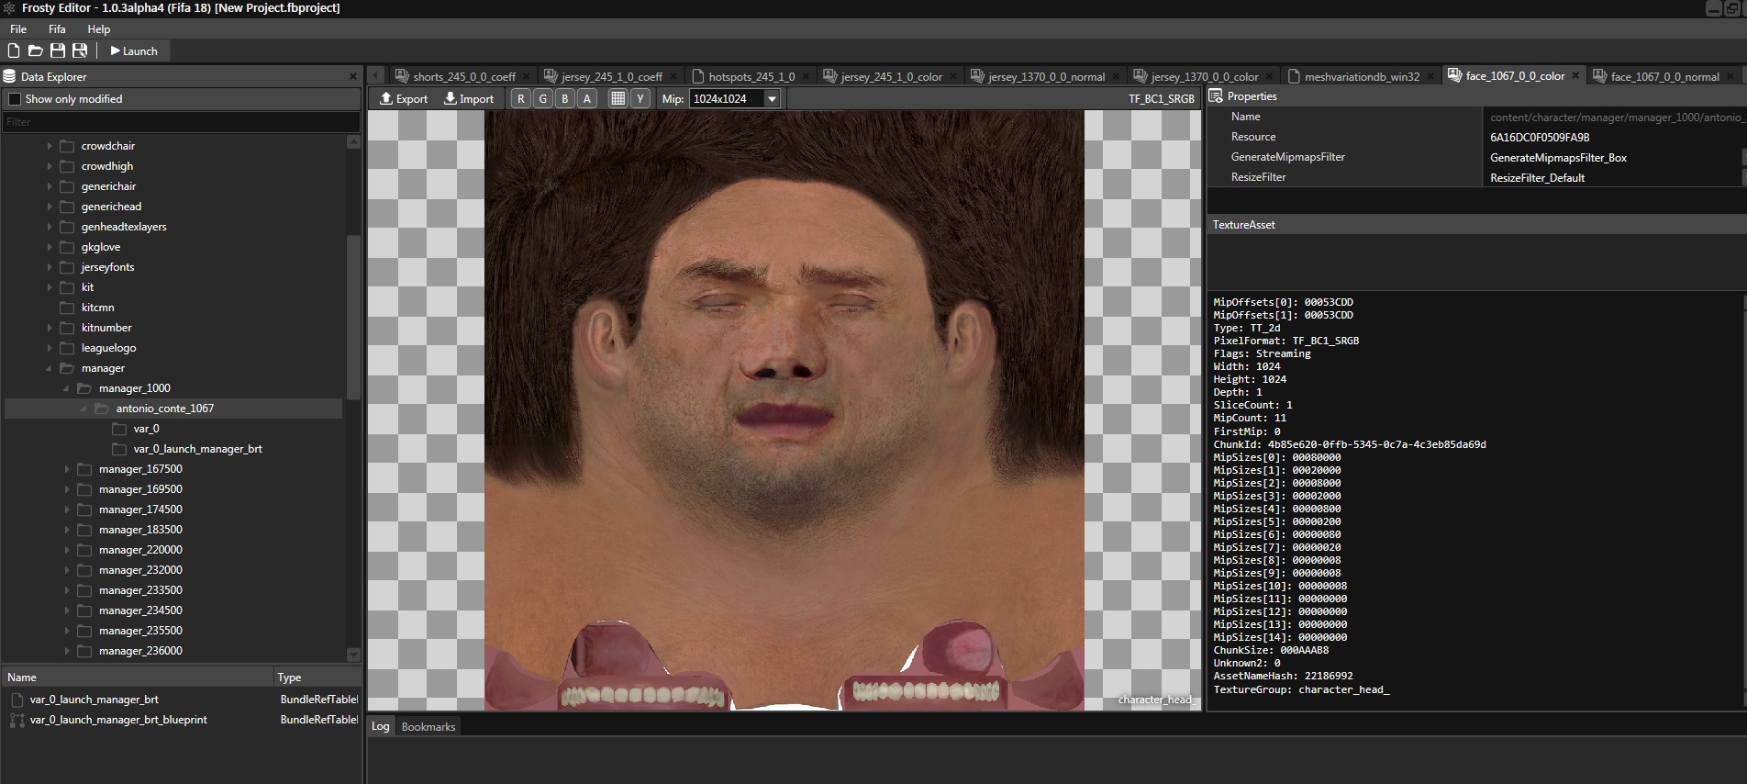
Task: Open the Fifa menu
Action: (57, 29)
